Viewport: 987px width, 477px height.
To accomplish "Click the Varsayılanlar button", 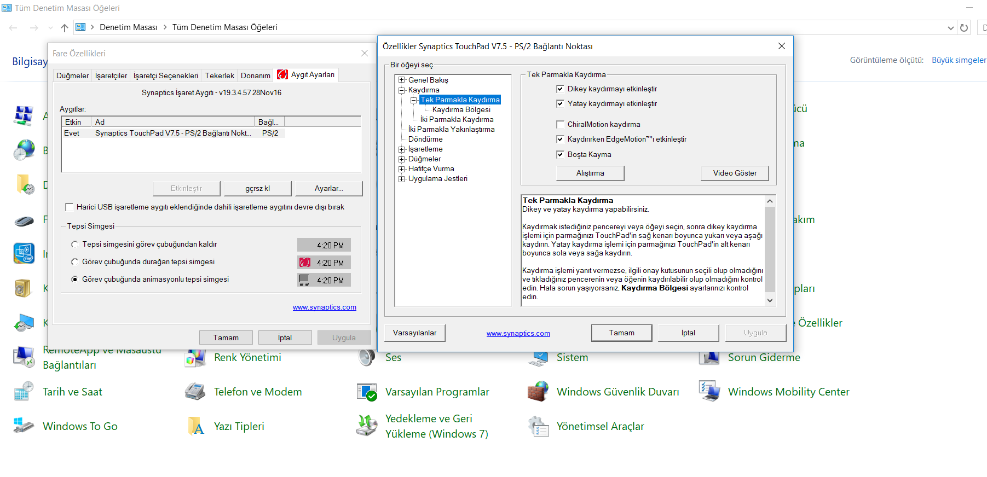I will pos(415,333).
